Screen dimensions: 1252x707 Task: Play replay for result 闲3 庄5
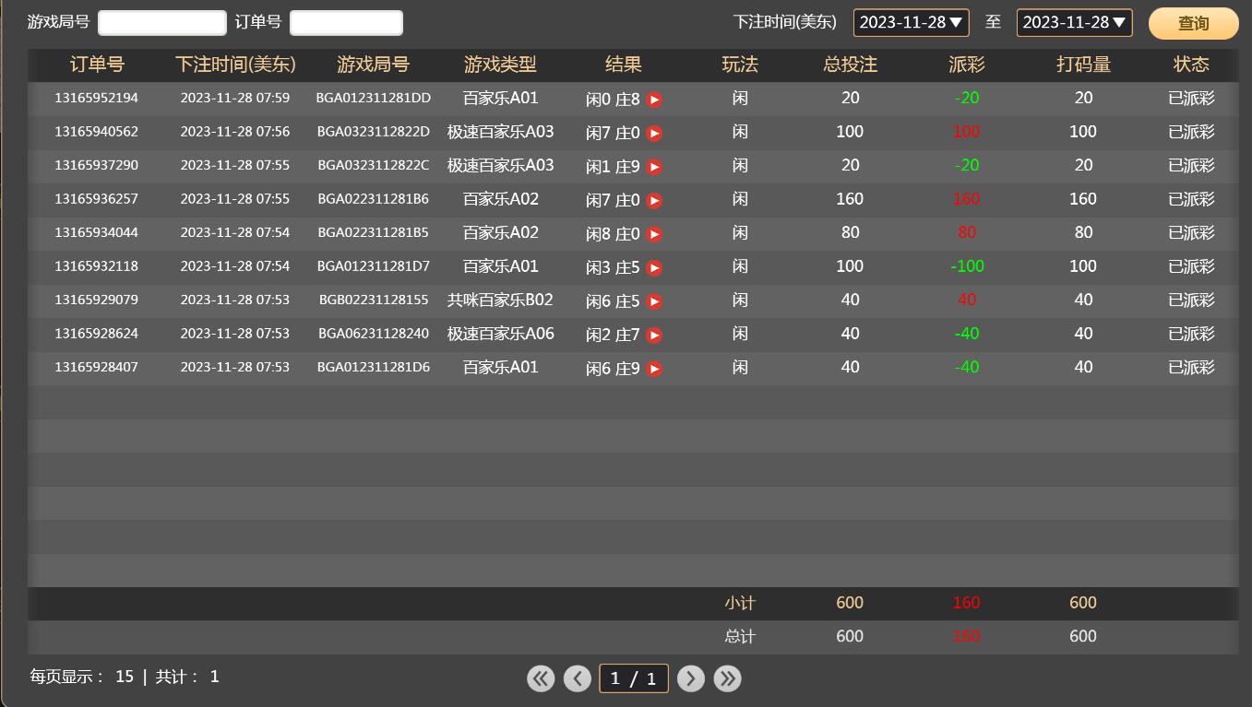[x=654, y=268]
